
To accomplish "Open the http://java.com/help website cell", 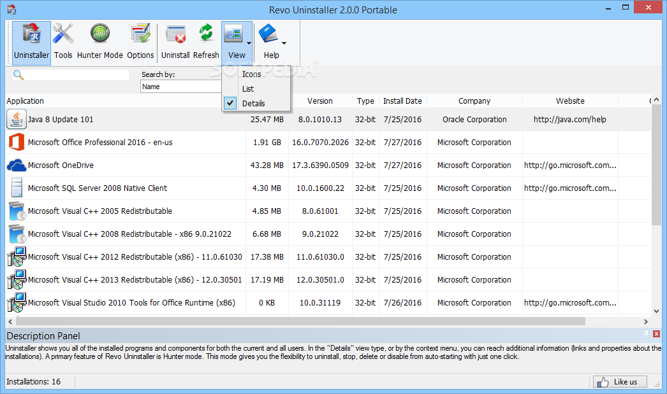I will point(569,119).
